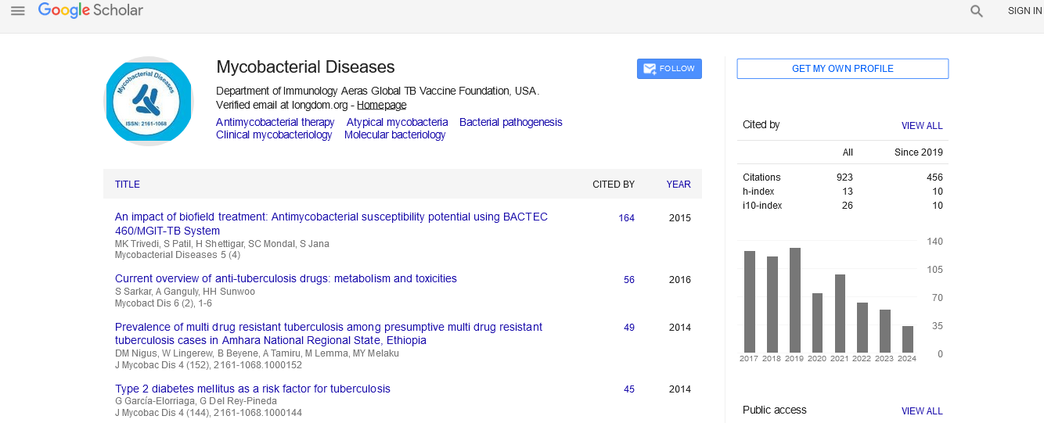
Task: Follow the Mycobacterial Diseases profile
Action: point(669,69)
